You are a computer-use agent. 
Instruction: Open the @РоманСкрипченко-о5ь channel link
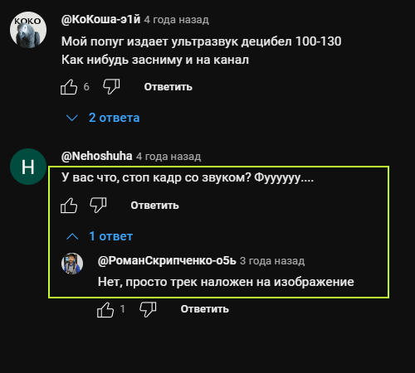[167, 260]
